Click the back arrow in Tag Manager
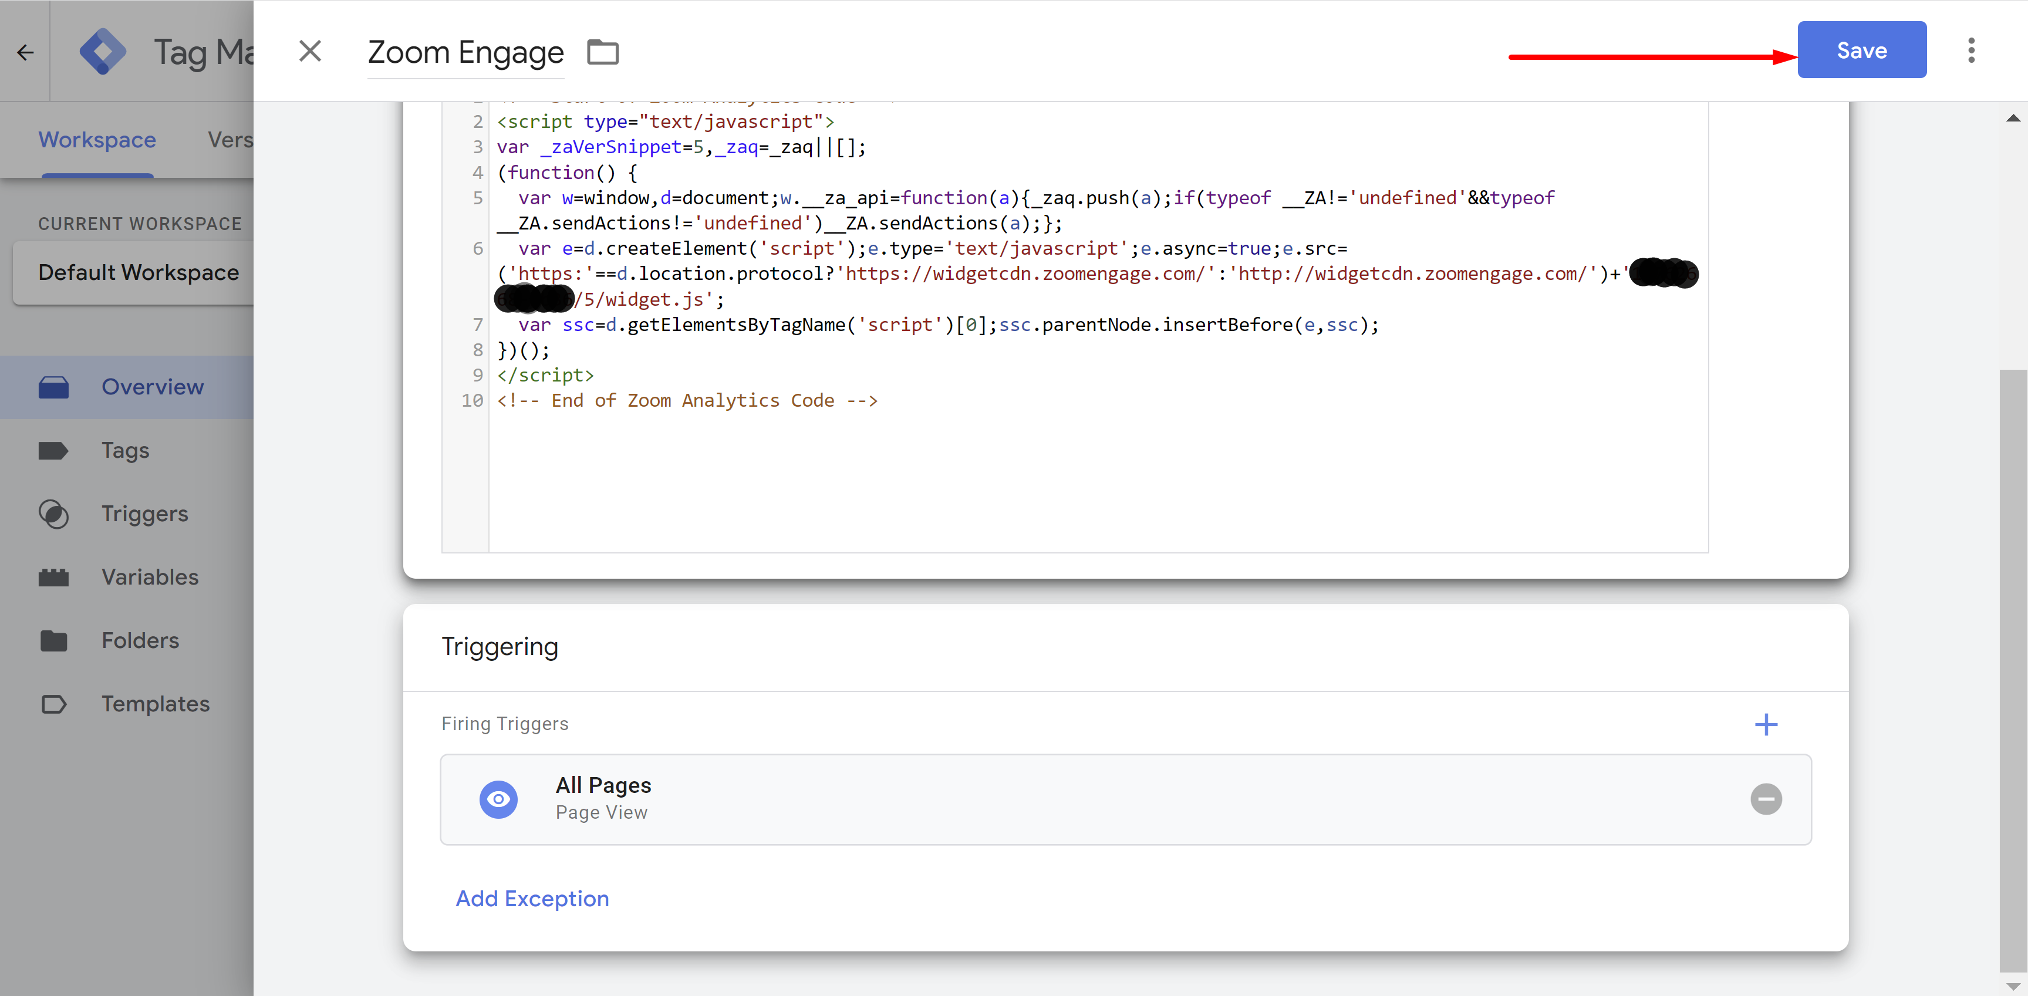The height and width of the screenshot is (996, 2028). (25, 52)
